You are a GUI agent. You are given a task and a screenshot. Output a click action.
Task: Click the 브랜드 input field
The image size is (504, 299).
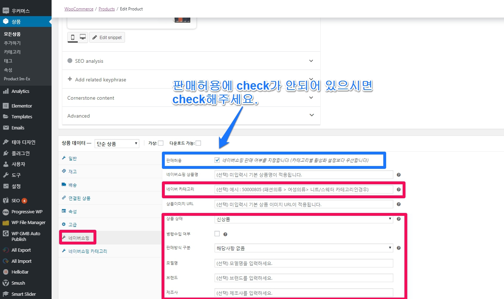tap(303, 278)
